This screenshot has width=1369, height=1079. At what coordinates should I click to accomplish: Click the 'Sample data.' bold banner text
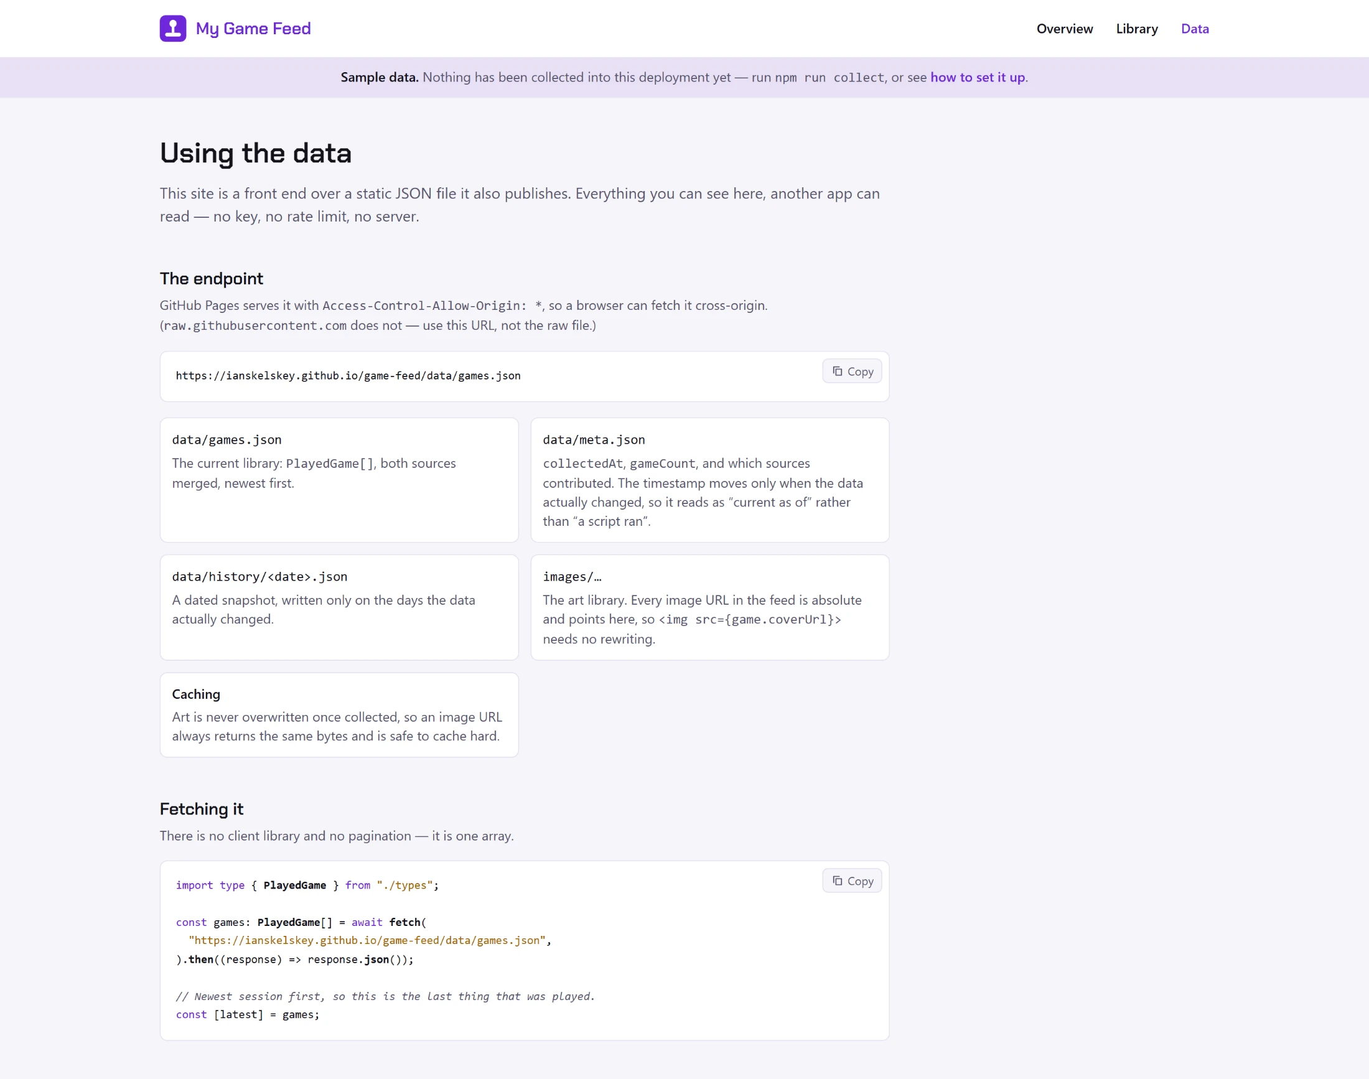380,77
